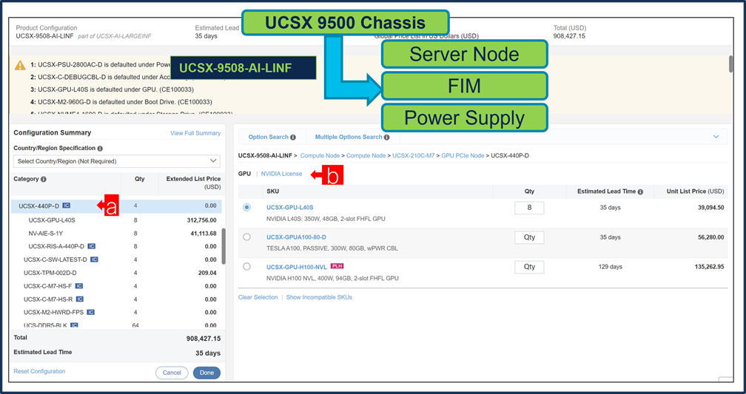This screenshot has height=394, width=746.
Task: Click the 56,280.00 unit list price
Action: (710, 237)
